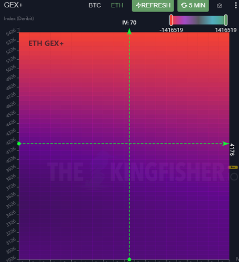Open the 5 MIN refresh interval button
239x262 pixels.
click(x=193, y=5)
